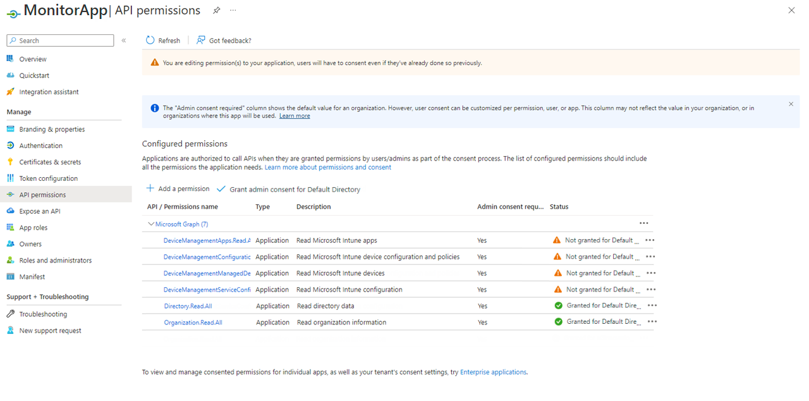Open options menu for Organization.Read.All row

tap(652, 322)
